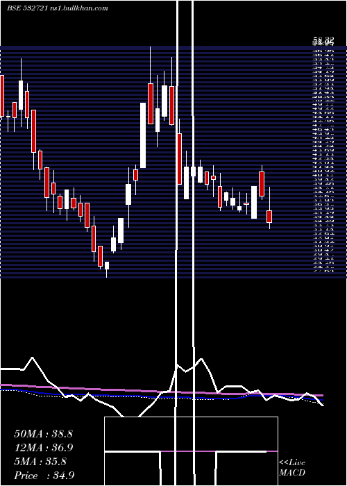Click the last red candlestick on the chart
Viewport: 347px width, 486px height.
click(x=269, y=217)
